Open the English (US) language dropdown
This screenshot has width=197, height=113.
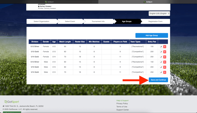[x=159, y=13]
